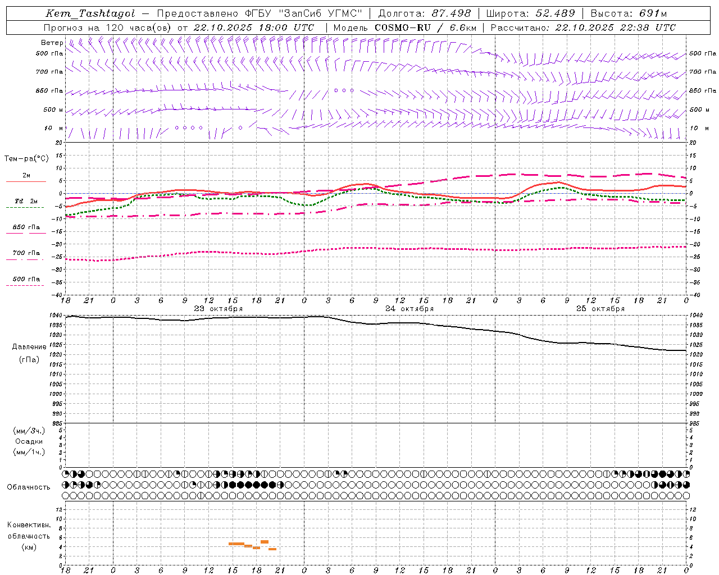Select the Высота: 691м header entry

click(629, 13)
